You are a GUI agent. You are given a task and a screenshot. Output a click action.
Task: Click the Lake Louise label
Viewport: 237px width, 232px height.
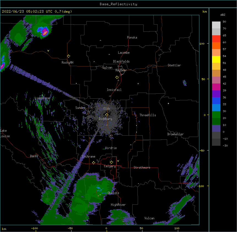[5, 133]
